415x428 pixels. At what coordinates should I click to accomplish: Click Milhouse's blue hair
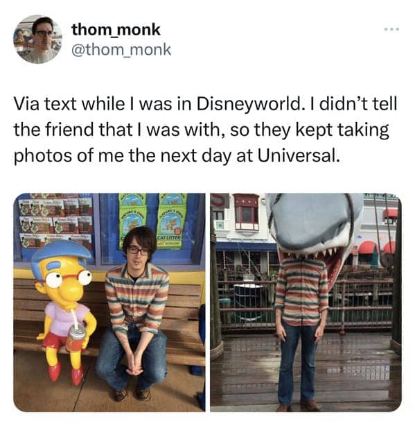point(61,252)
